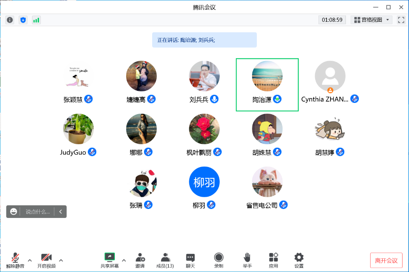
Task: Select 娜娜's avatar
Action: [141, 129]
